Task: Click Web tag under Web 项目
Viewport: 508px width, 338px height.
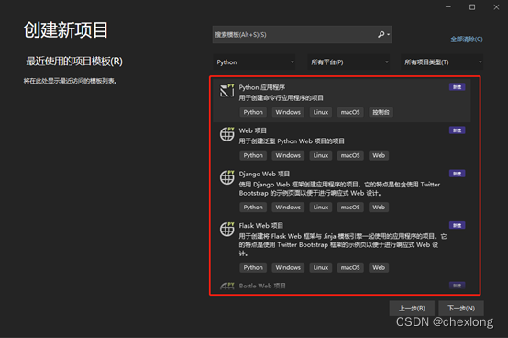Action: click(x=379, y=155)
